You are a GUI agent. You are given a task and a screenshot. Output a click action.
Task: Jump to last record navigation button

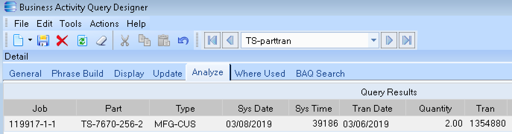click(x=407, y=40)
